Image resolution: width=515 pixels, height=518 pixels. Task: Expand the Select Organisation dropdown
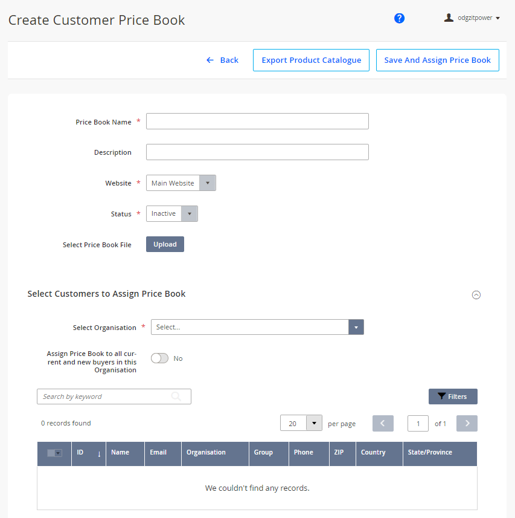(x=257, y=327)
